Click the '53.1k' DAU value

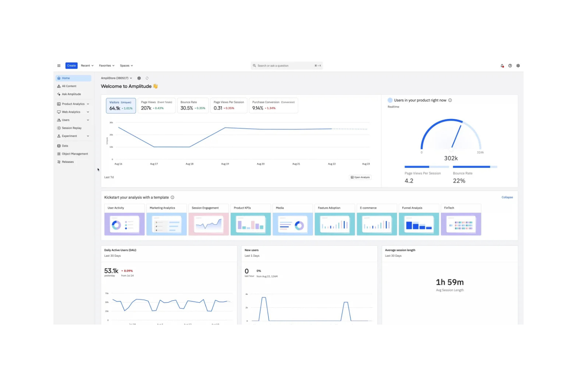point(111,271)
